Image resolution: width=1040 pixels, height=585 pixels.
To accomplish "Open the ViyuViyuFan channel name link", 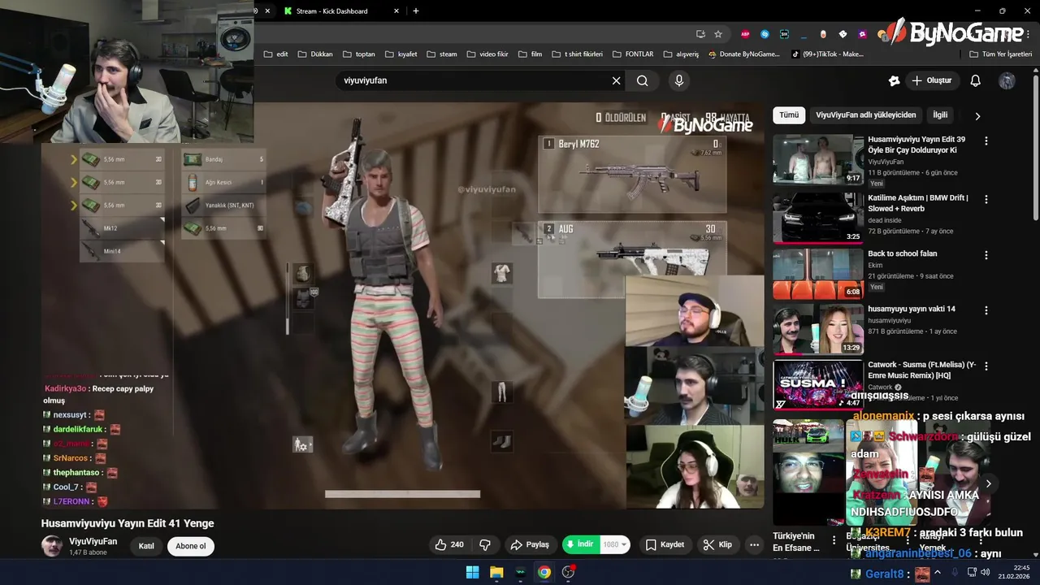I will tap(93, 541).
